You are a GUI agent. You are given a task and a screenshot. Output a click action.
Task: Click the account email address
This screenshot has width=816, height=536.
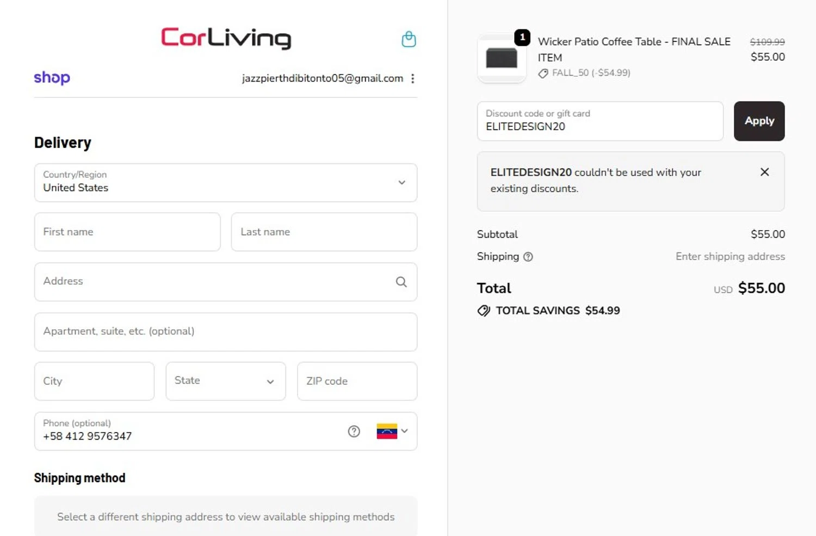pyautogui.click(x=323, y=78)
